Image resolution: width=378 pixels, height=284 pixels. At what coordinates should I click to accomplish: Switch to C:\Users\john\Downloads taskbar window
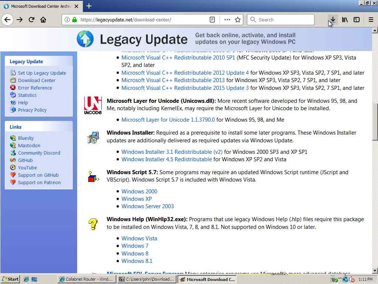[147, 279]
